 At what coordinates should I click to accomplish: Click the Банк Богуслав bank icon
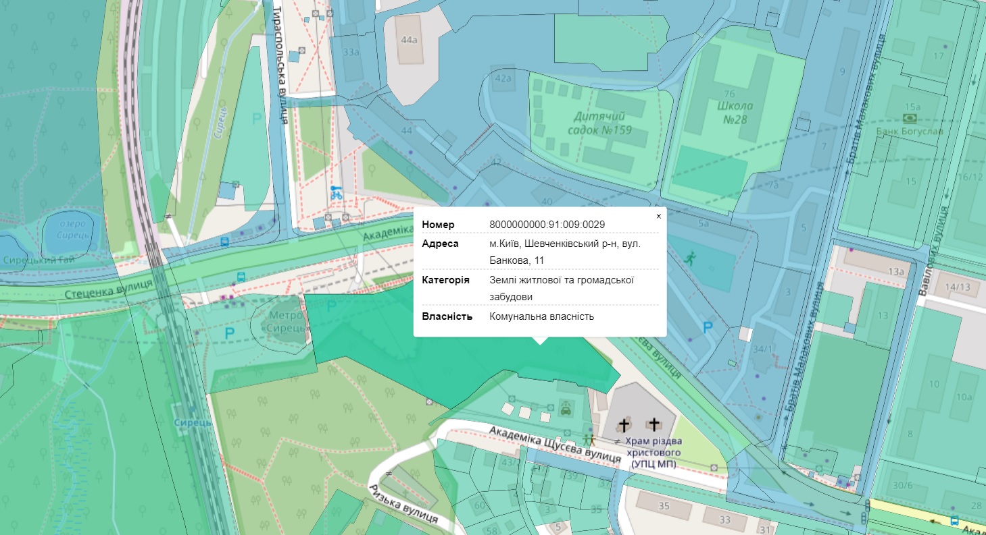tap(913, 119)
